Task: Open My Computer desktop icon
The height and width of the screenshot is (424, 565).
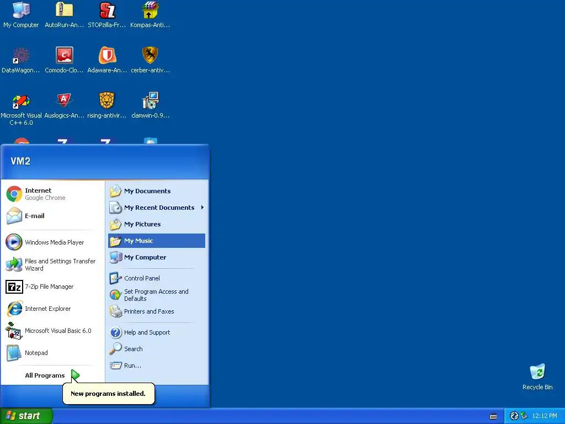Action: 21,14
